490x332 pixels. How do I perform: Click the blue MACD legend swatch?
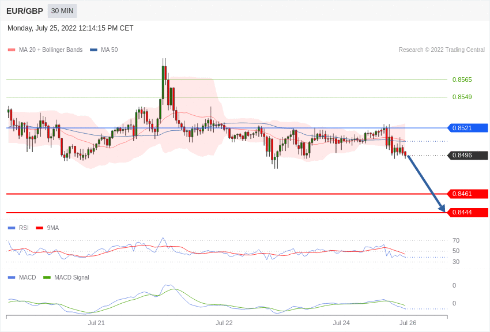12,277
